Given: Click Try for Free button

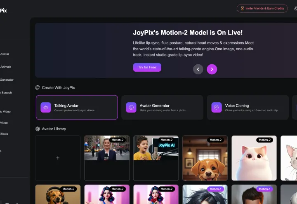Looking at the screenshot, I should 147,67.
